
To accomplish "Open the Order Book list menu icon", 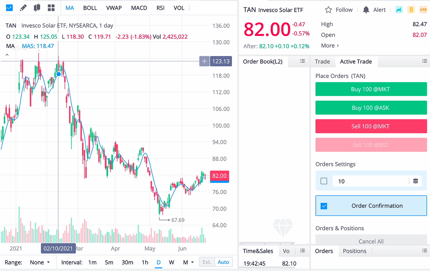I will (x=302, y=61).
